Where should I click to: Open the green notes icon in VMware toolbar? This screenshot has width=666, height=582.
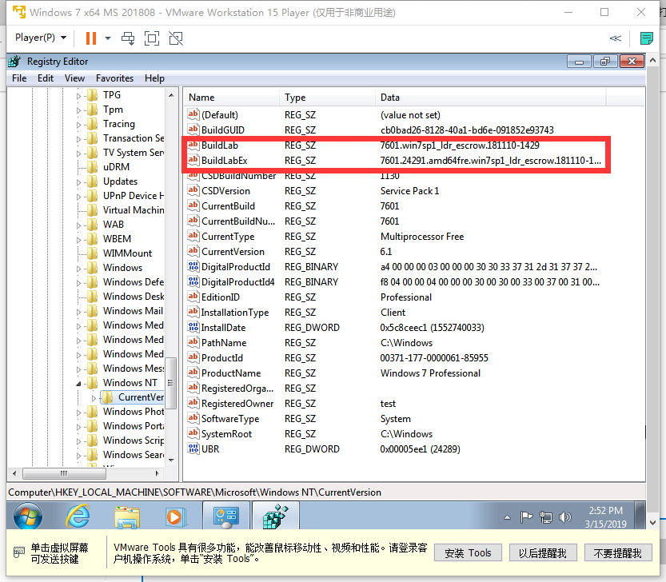click(x=647, y=38)
